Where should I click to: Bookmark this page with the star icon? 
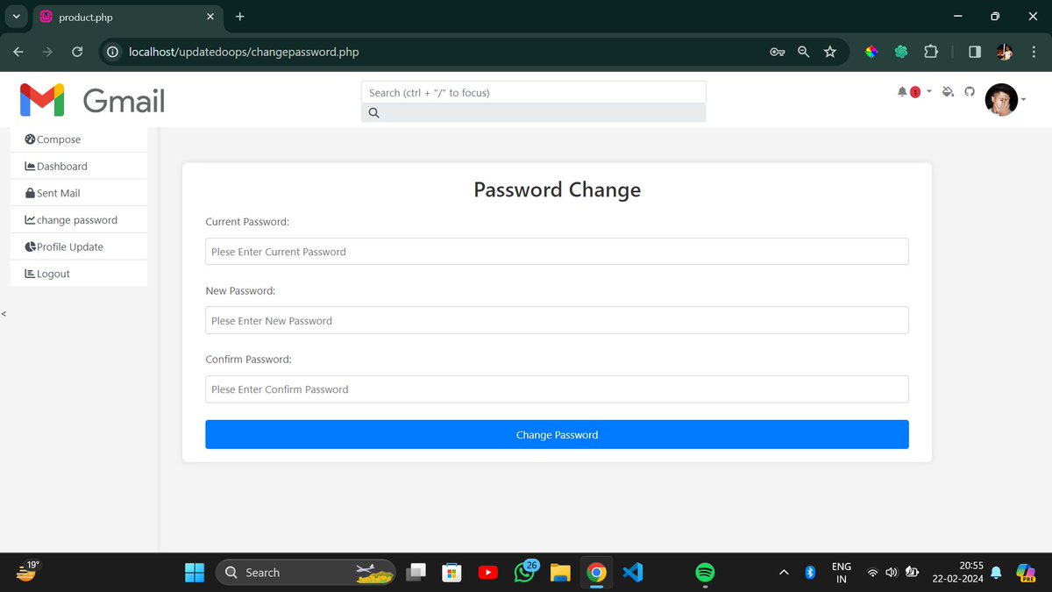[830, 52]
